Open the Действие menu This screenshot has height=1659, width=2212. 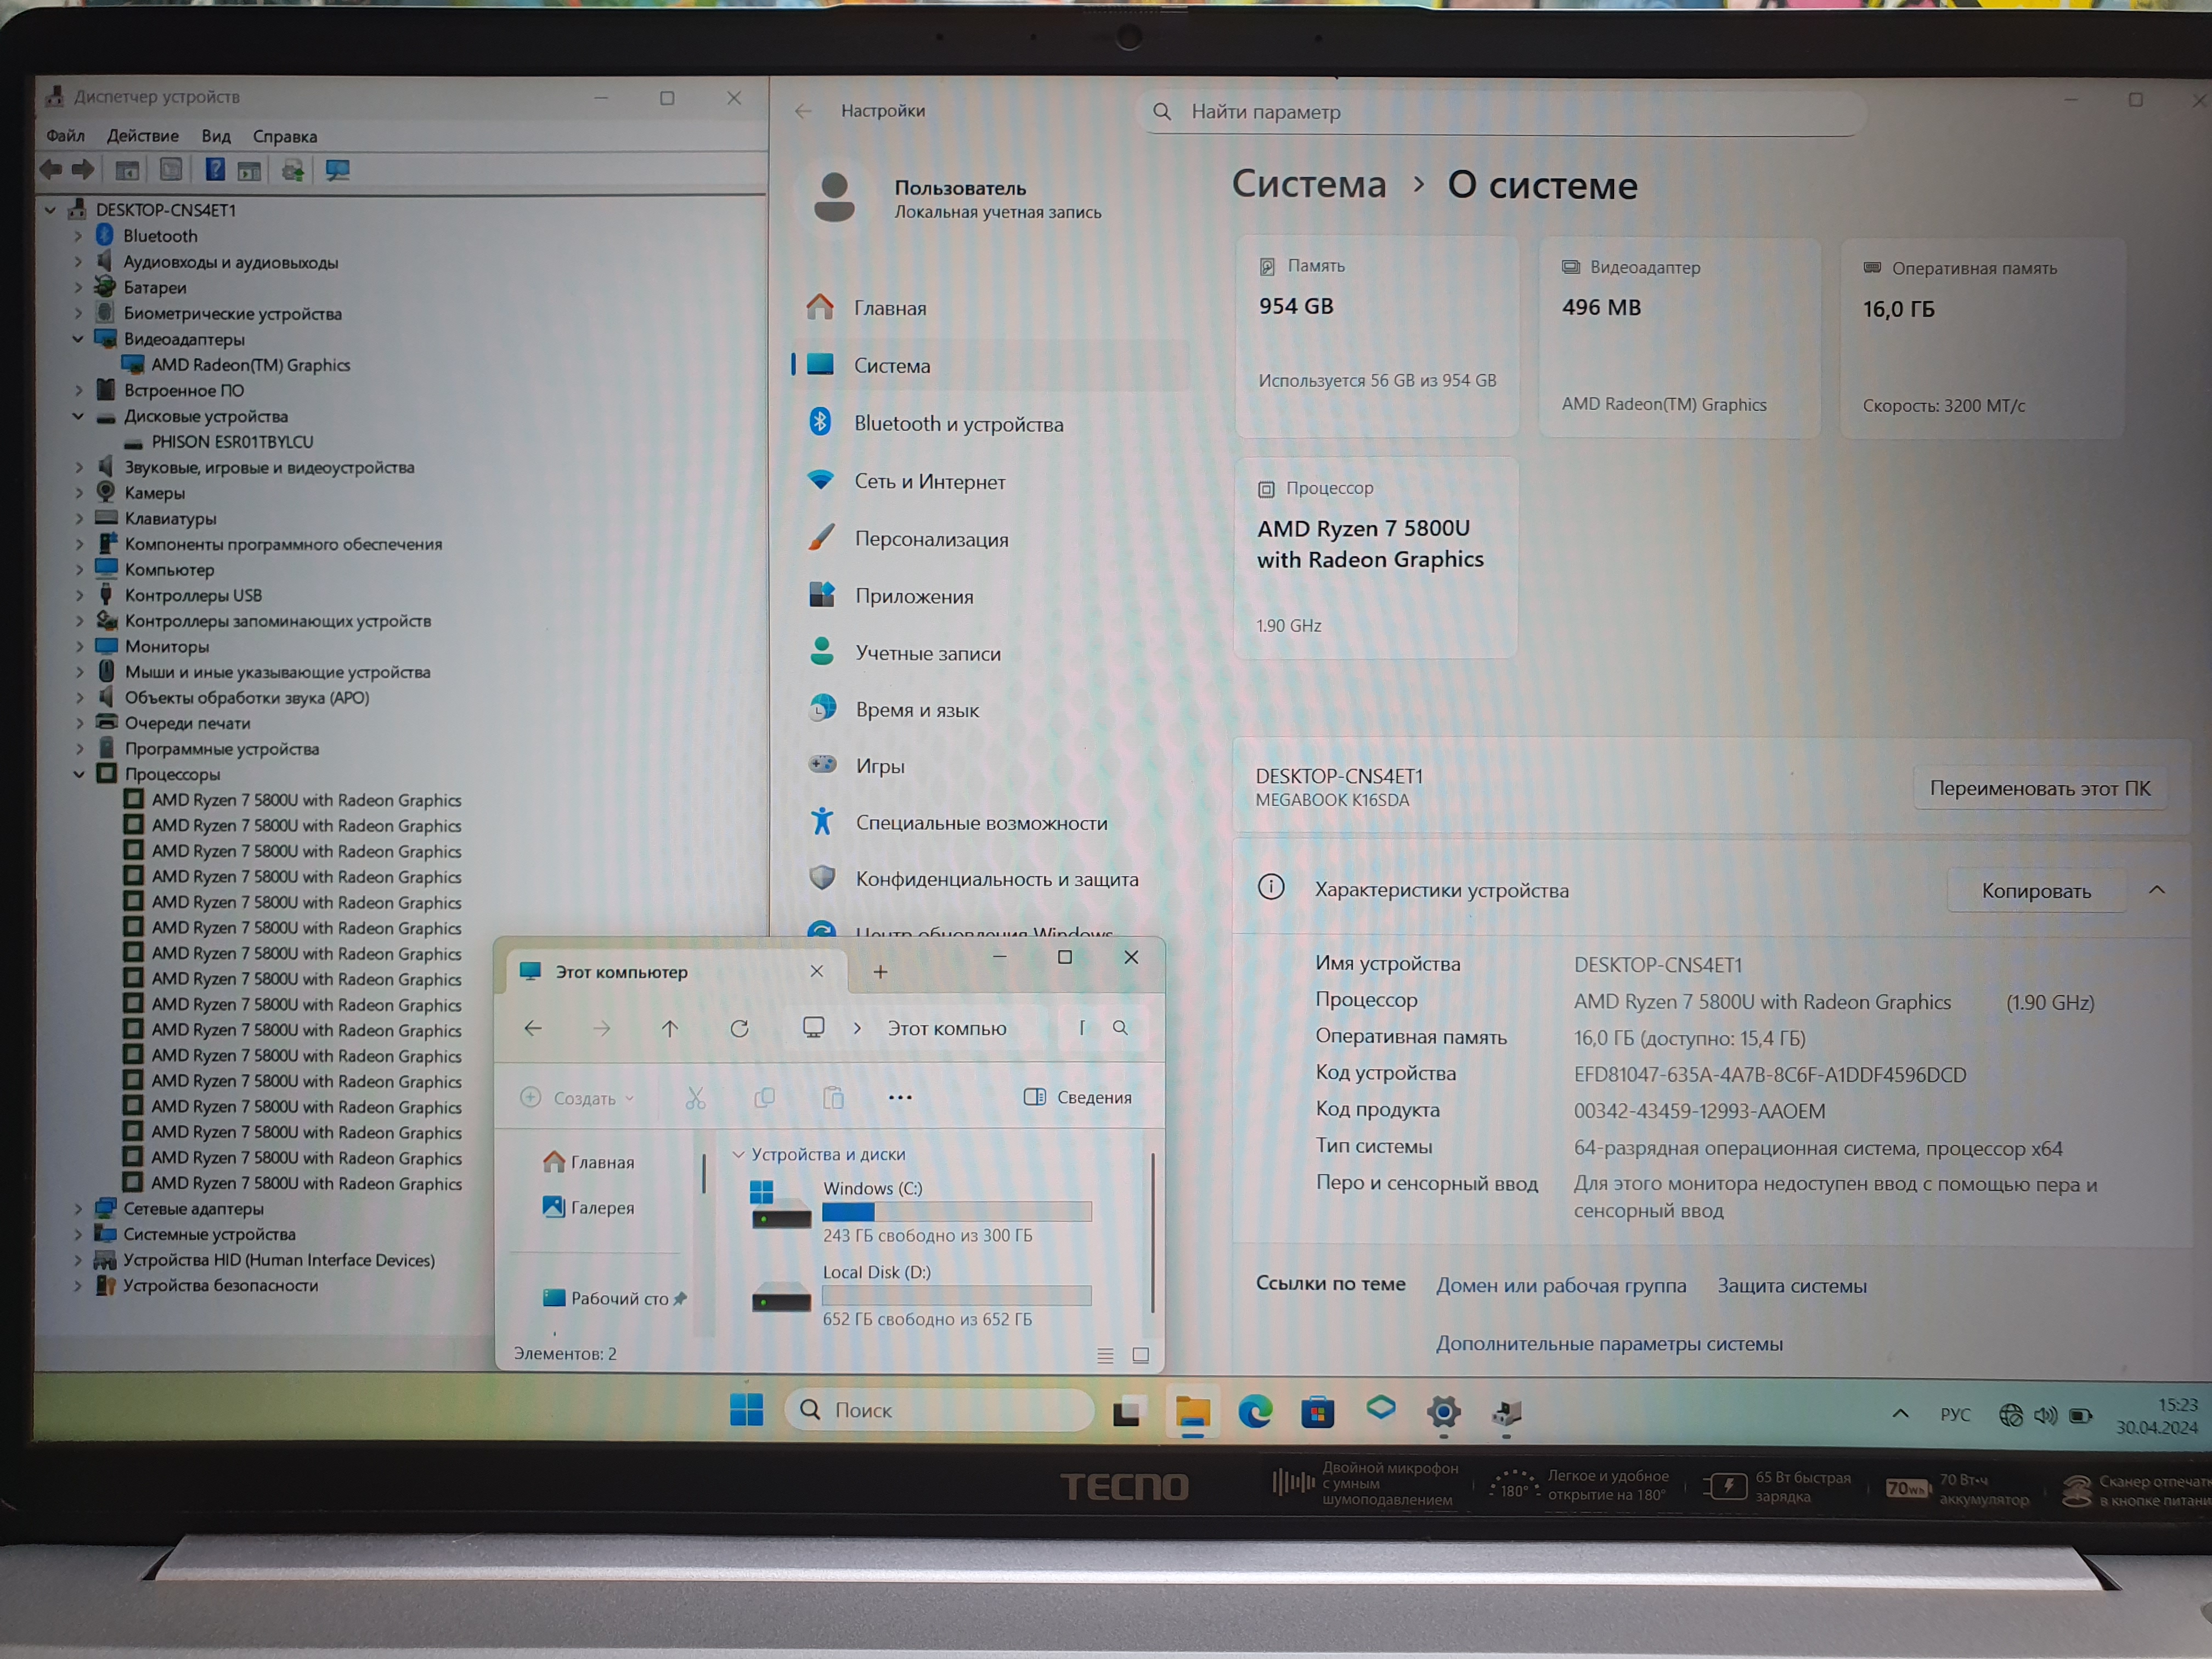pos(142,136)
